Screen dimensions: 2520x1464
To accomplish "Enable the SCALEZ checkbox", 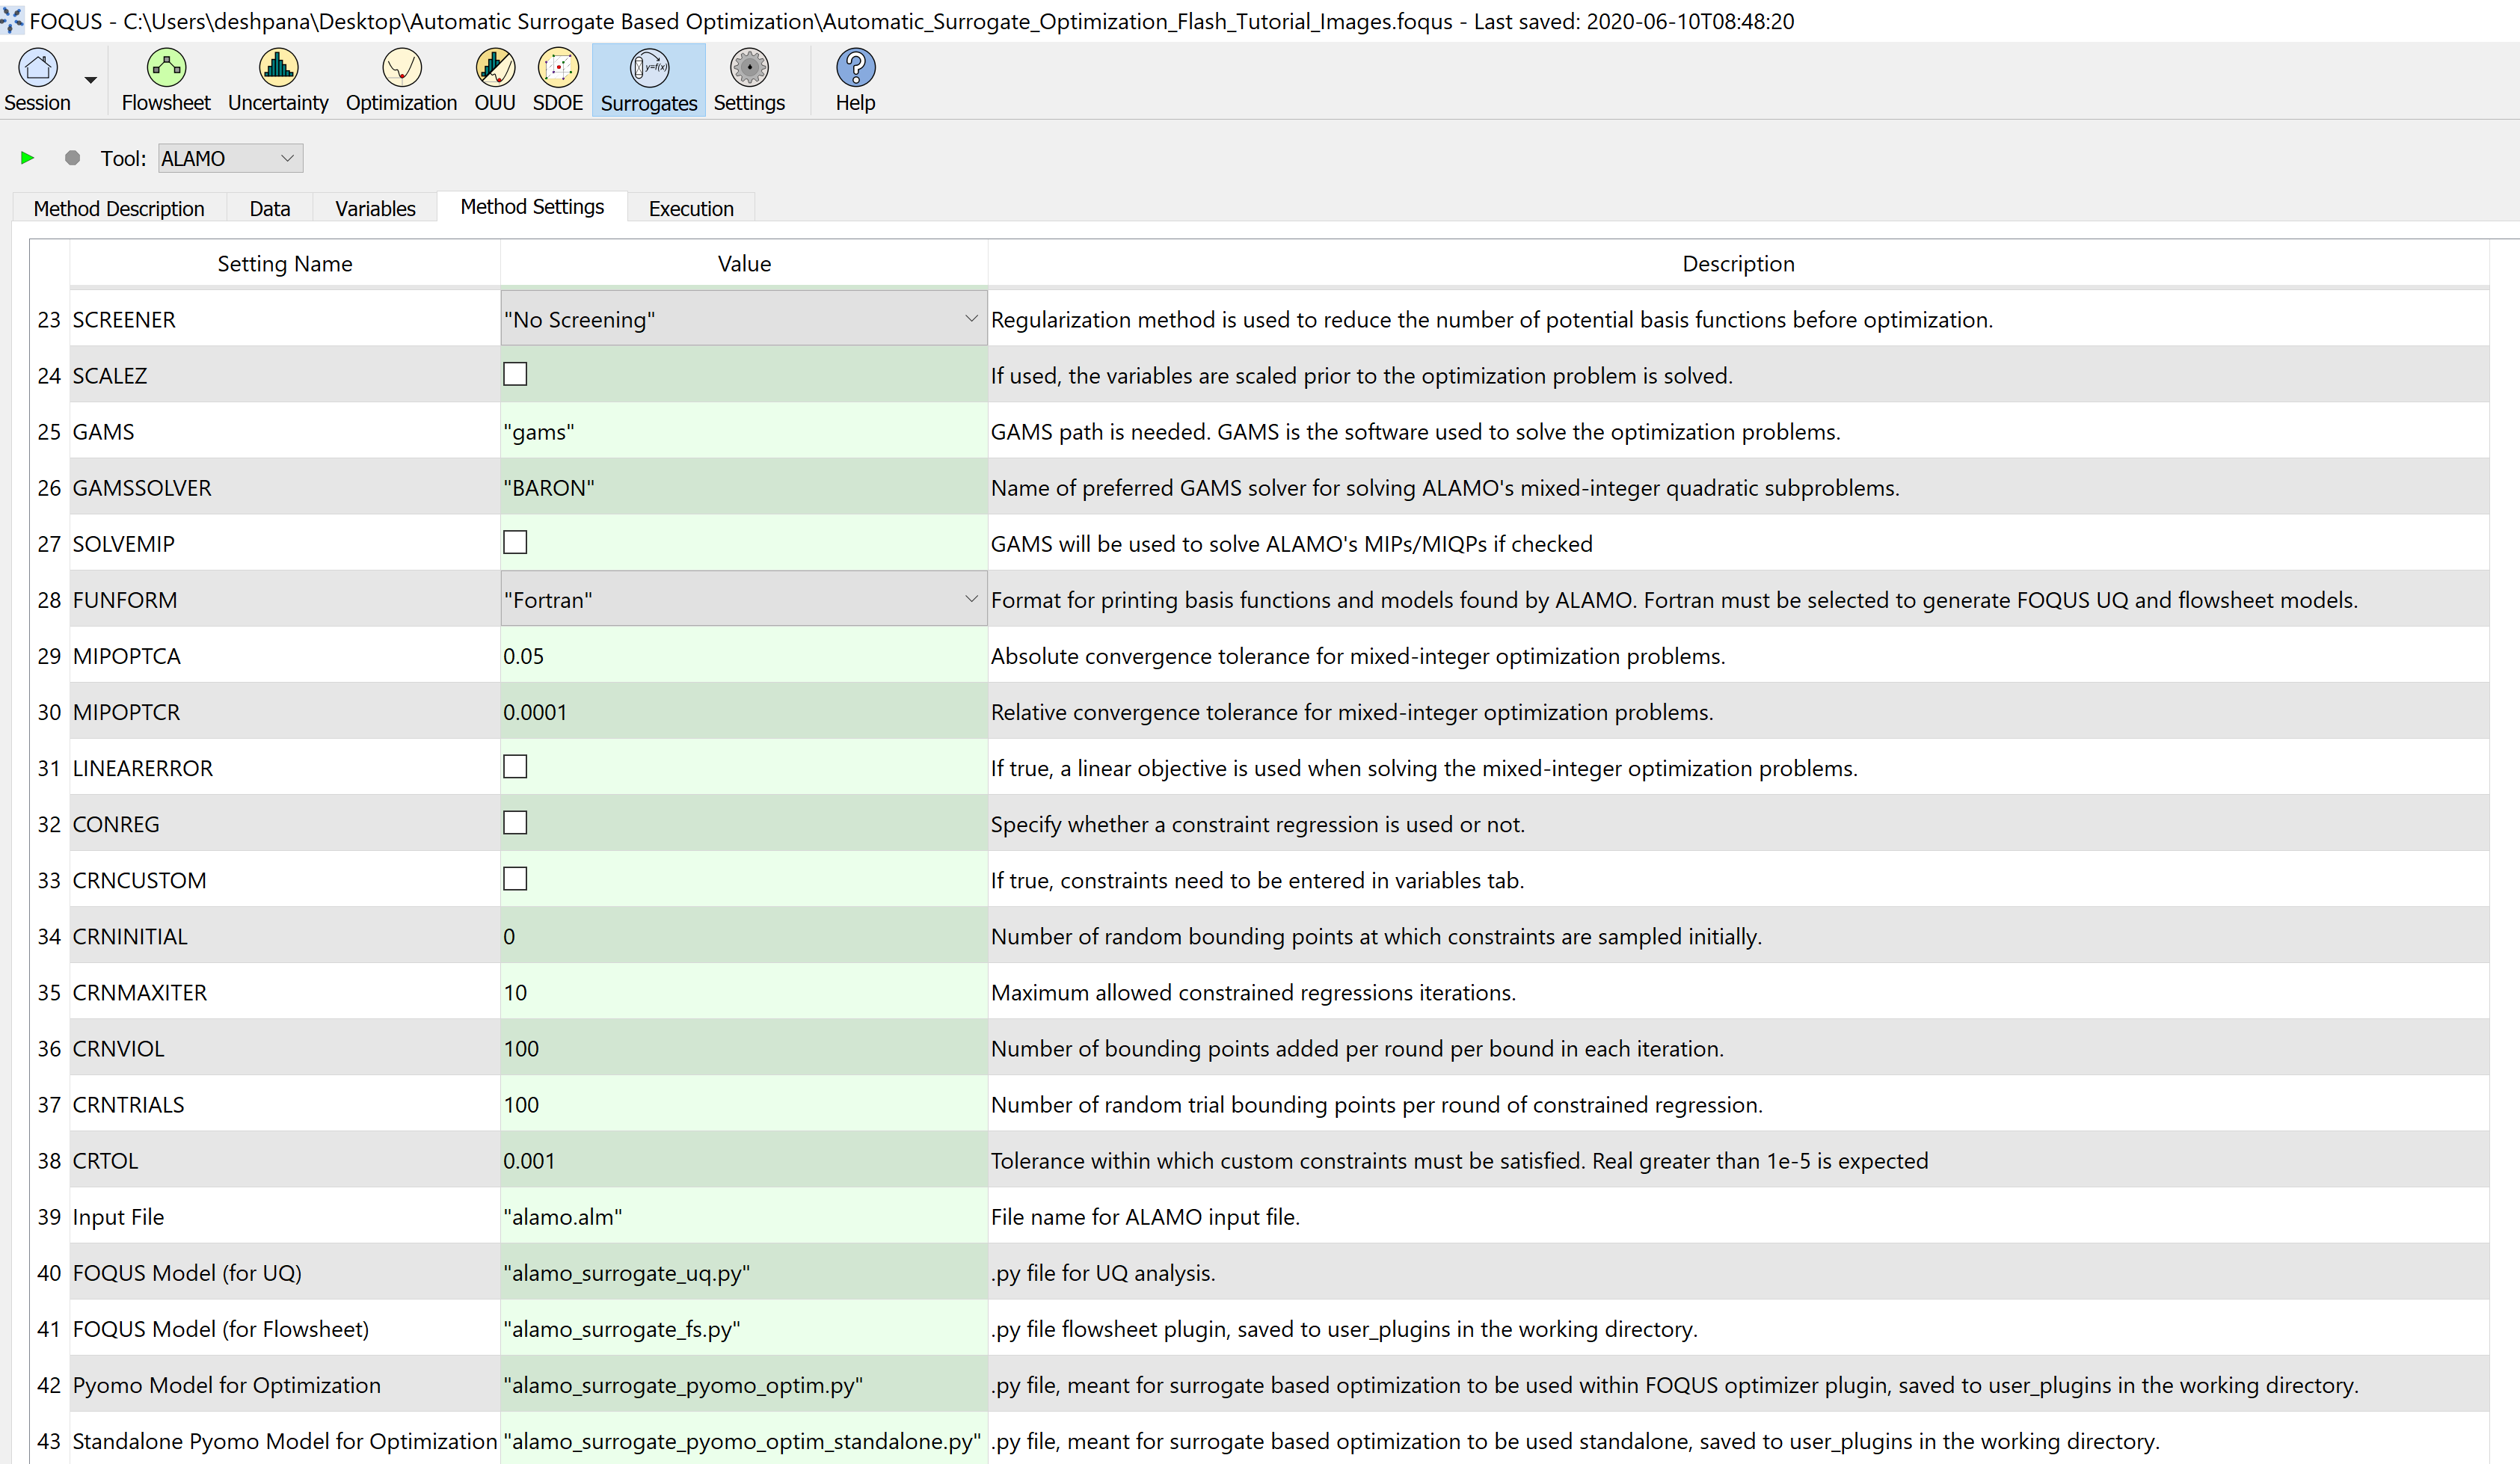I will point(515,375).
